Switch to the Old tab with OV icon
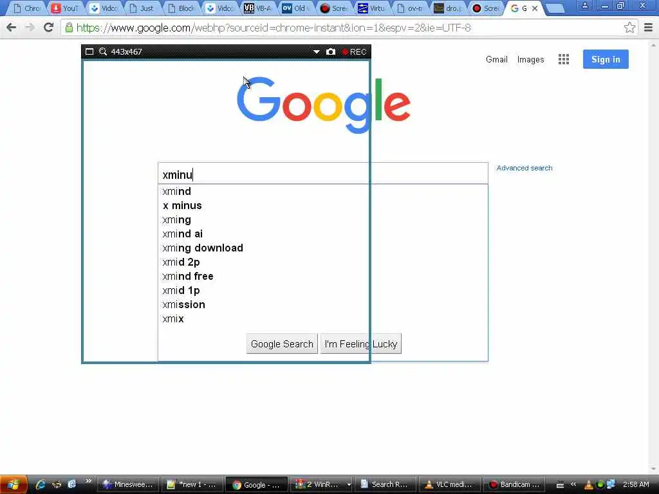Screen dimensions: 659x494 pos(296,8)
